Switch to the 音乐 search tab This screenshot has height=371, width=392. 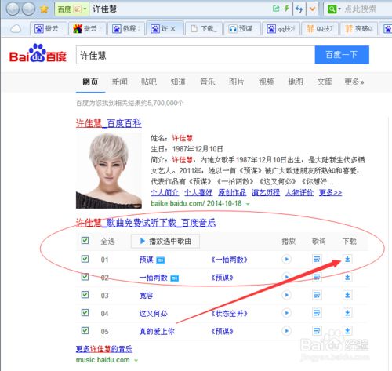click(x=208, y=82)
